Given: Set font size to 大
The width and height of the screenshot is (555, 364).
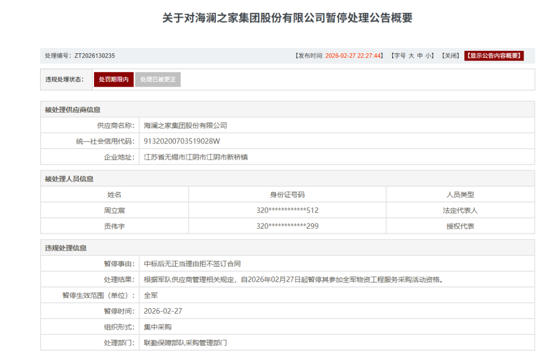Looking at the screenshot, I should [x=411, y=56].
